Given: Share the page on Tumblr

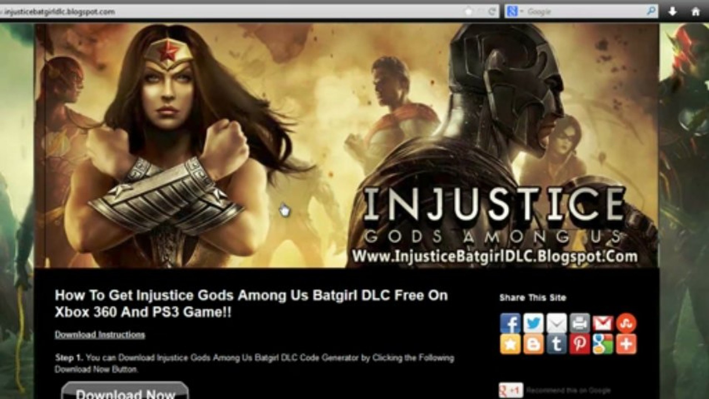Looking at the screenshot, I should pyautogui.click(x=556, y=344).
